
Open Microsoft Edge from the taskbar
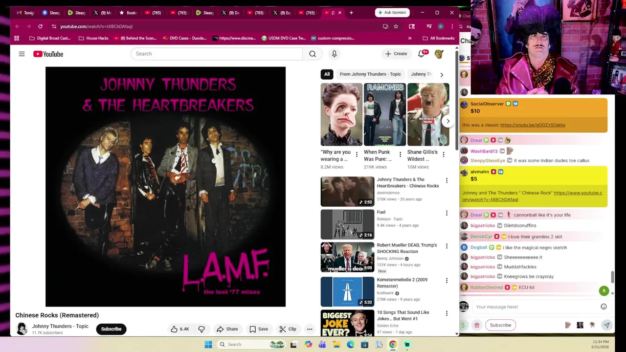click(x=351, y=345)
